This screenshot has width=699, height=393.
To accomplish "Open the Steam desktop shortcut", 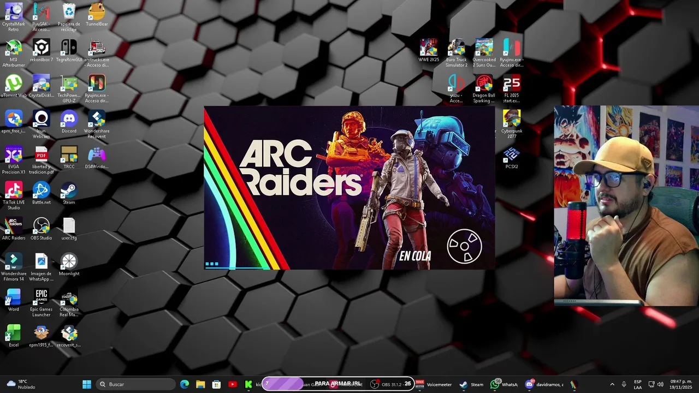I will tap(69, 193).
